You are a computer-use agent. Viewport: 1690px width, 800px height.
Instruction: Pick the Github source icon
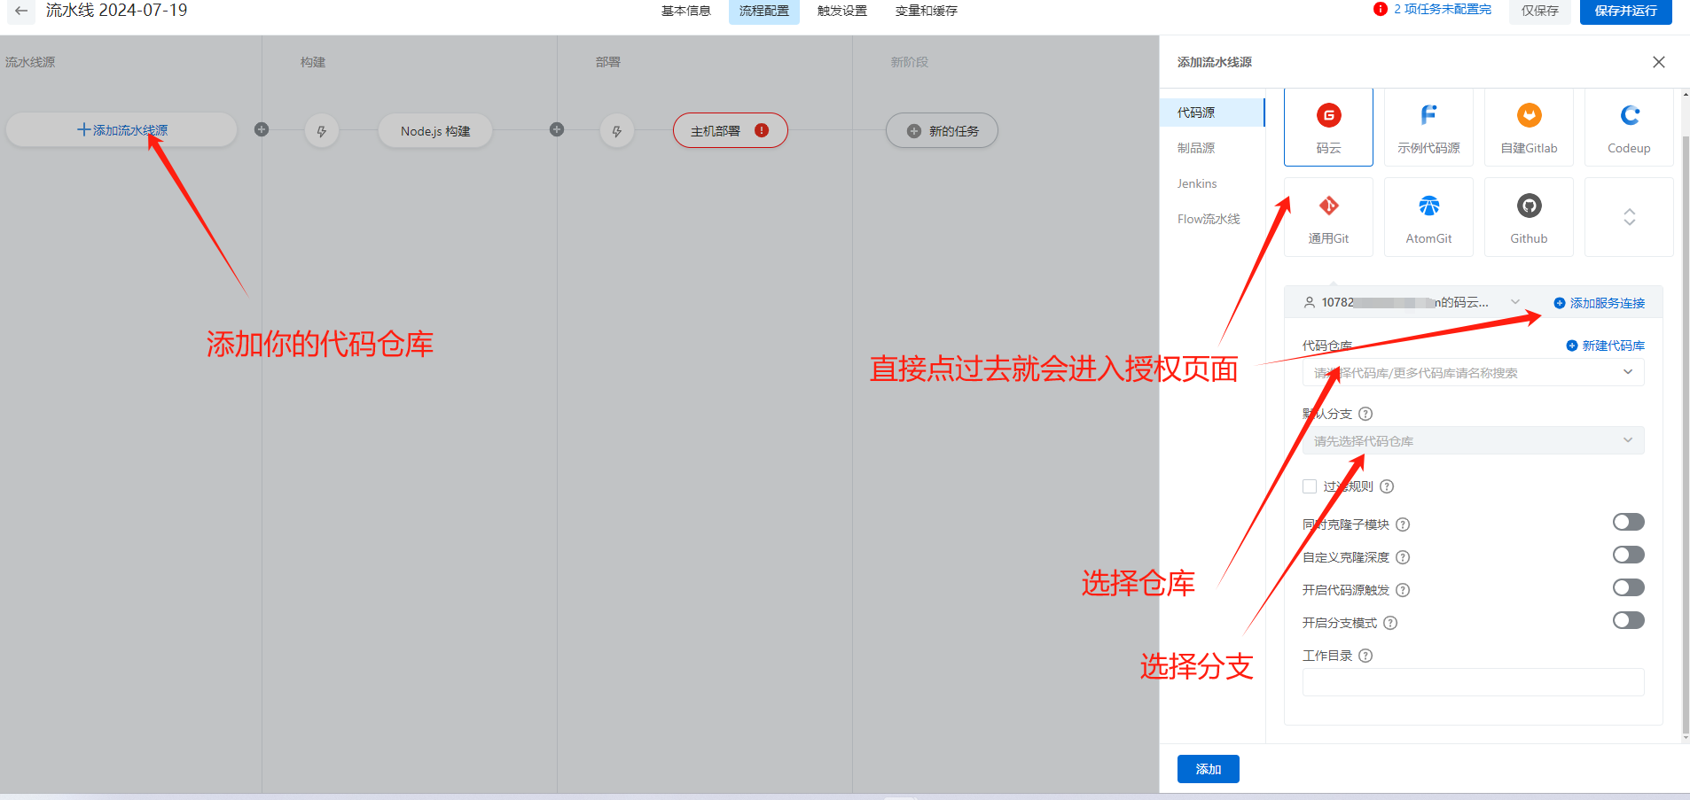[x=1529, y=206]
